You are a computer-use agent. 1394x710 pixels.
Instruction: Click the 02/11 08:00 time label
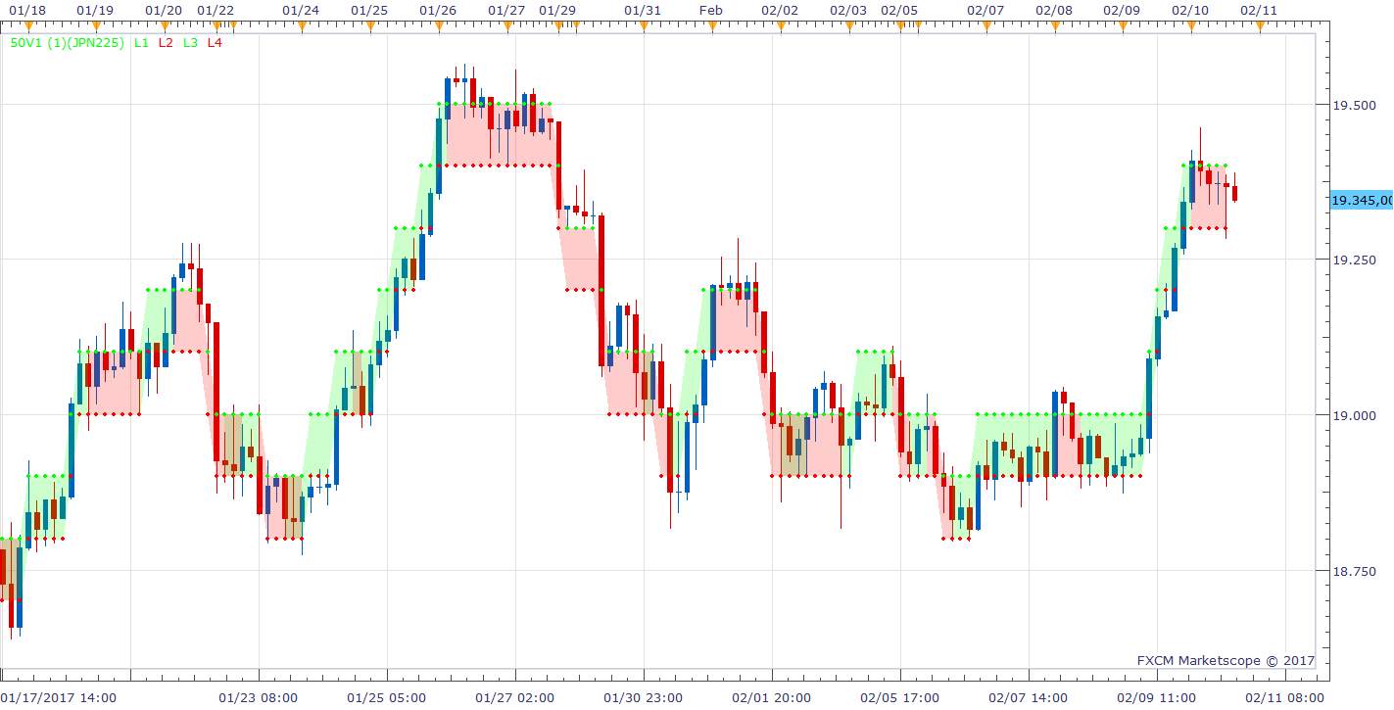(x=1285, y=697)
